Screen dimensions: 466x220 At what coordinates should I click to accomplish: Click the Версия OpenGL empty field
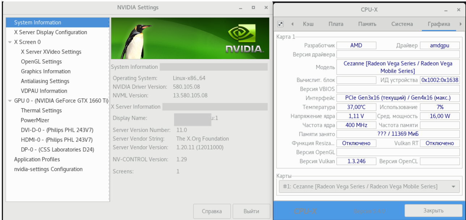click(398, 152)
